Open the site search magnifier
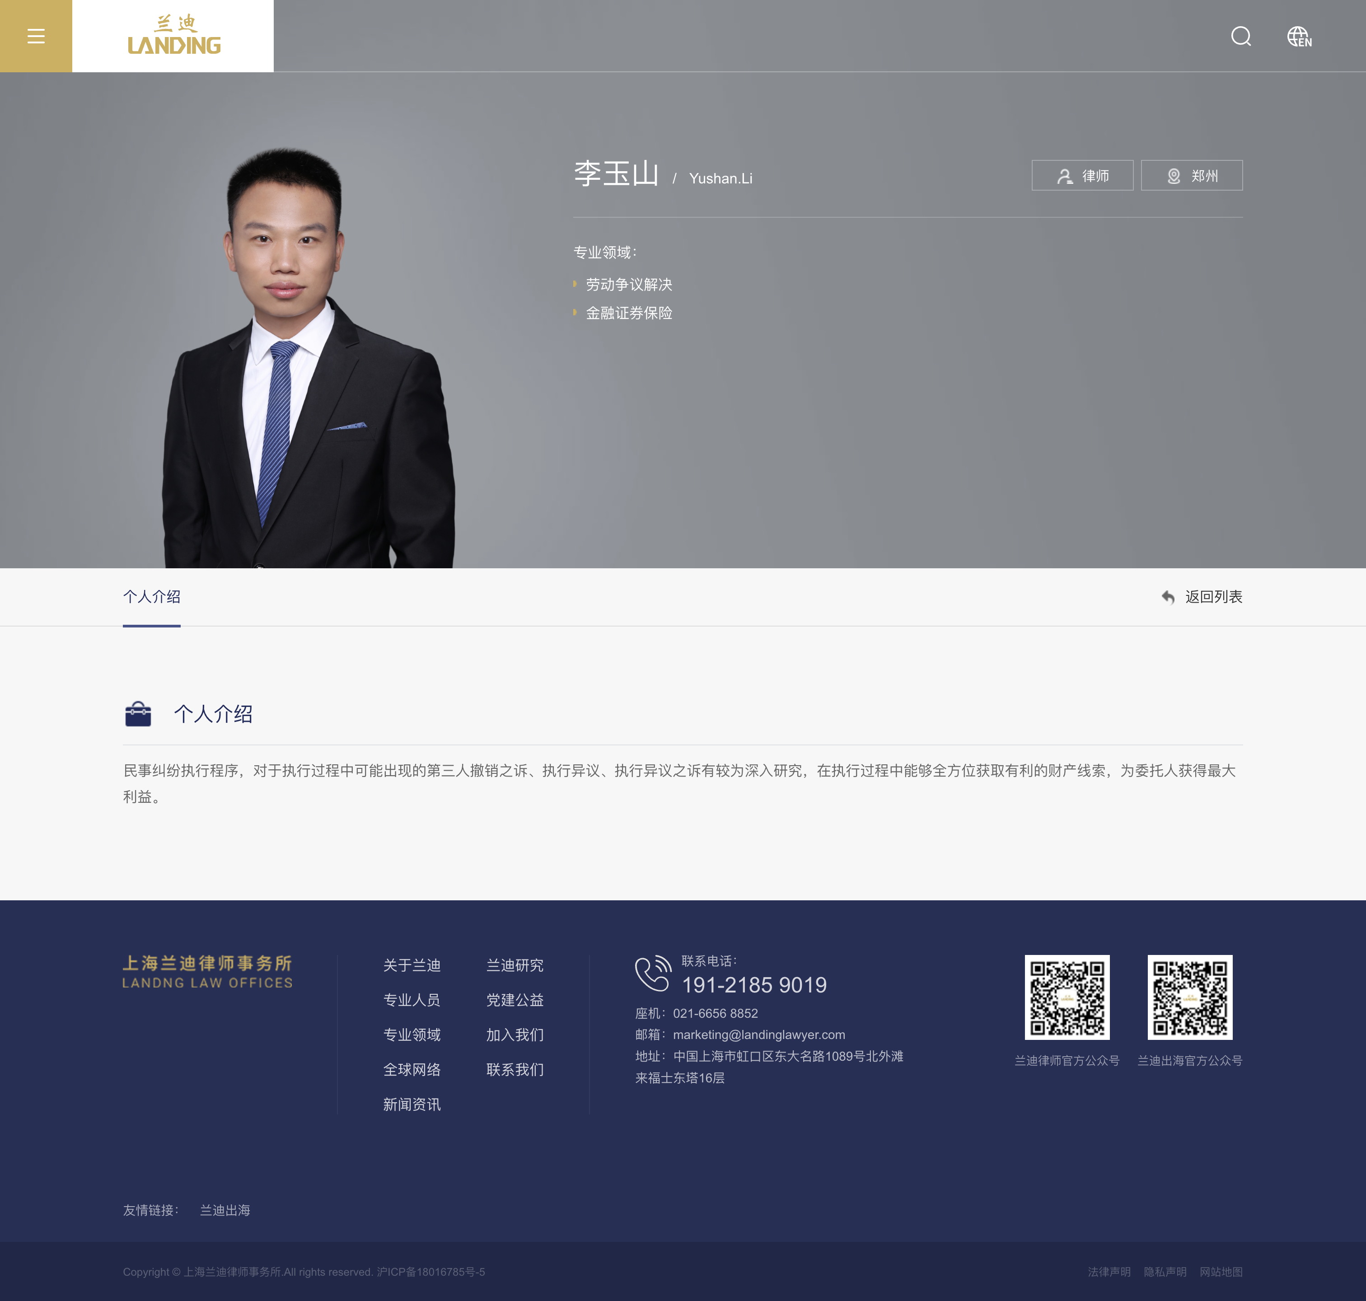Screen dimensions: 1366x1301 tap(1241, 36)
